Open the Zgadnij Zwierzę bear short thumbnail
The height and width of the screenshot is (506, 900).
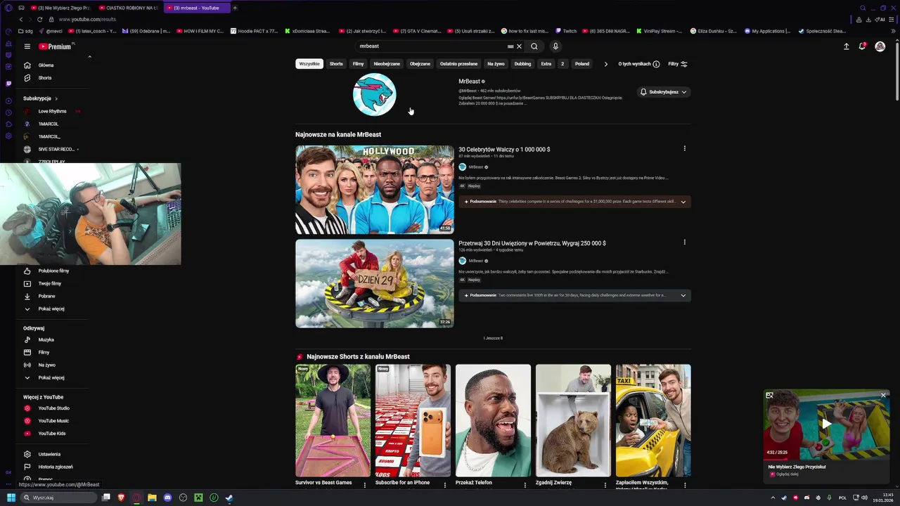click(x=573, y=420)
